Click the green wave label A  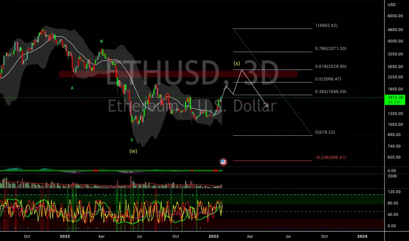(x=72, y=88)
